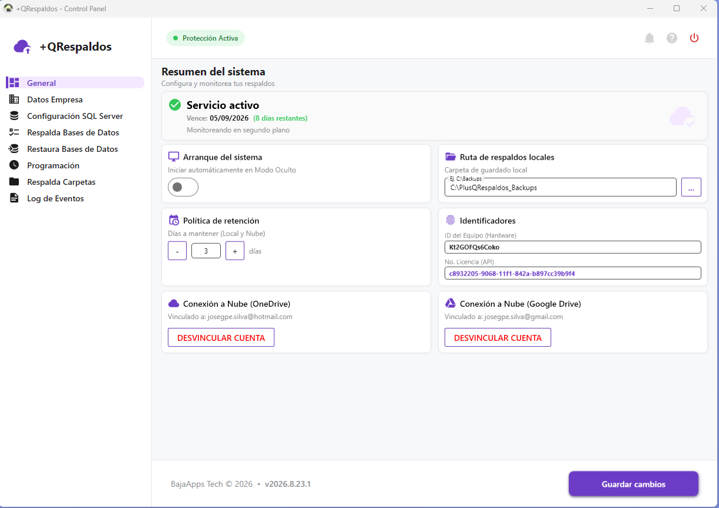Open the help question mark icon

[672, 38]
